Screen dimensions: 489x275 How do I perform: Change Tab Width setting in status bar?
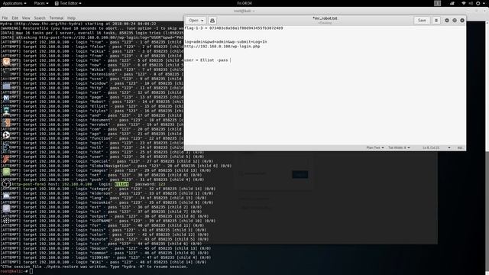point(399,147)
